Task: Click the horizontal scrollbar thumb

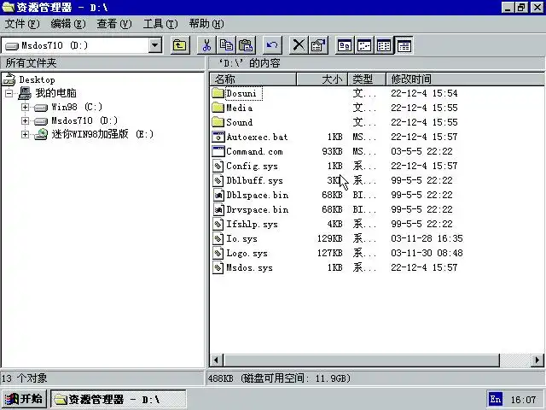Action: click(x=362, y=360)
